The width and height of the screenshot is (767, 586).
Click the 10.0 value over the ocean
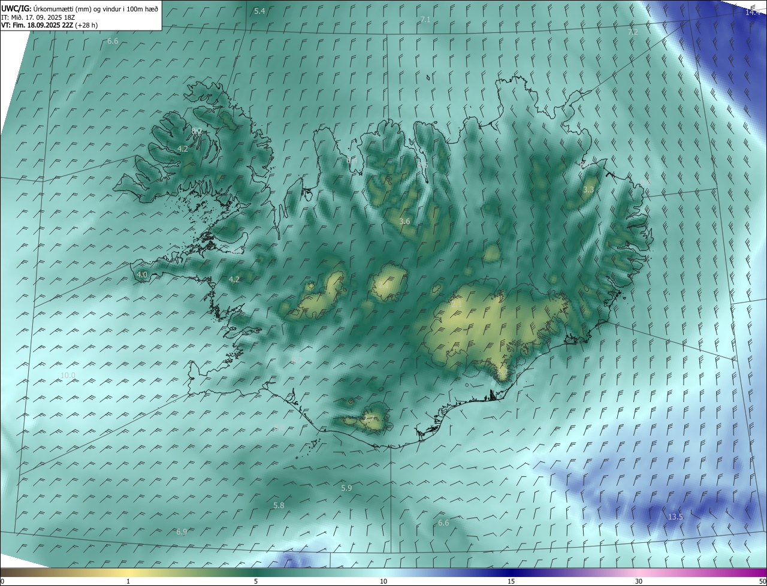(x=68, y=376)
